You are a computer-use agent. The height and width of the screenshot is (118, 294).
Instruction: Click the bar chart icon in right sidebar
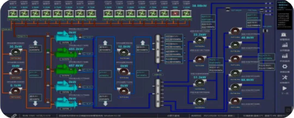point(285,45)
